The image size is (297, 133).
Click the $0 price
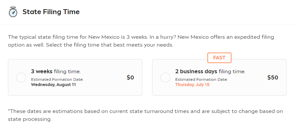(130, 78)
